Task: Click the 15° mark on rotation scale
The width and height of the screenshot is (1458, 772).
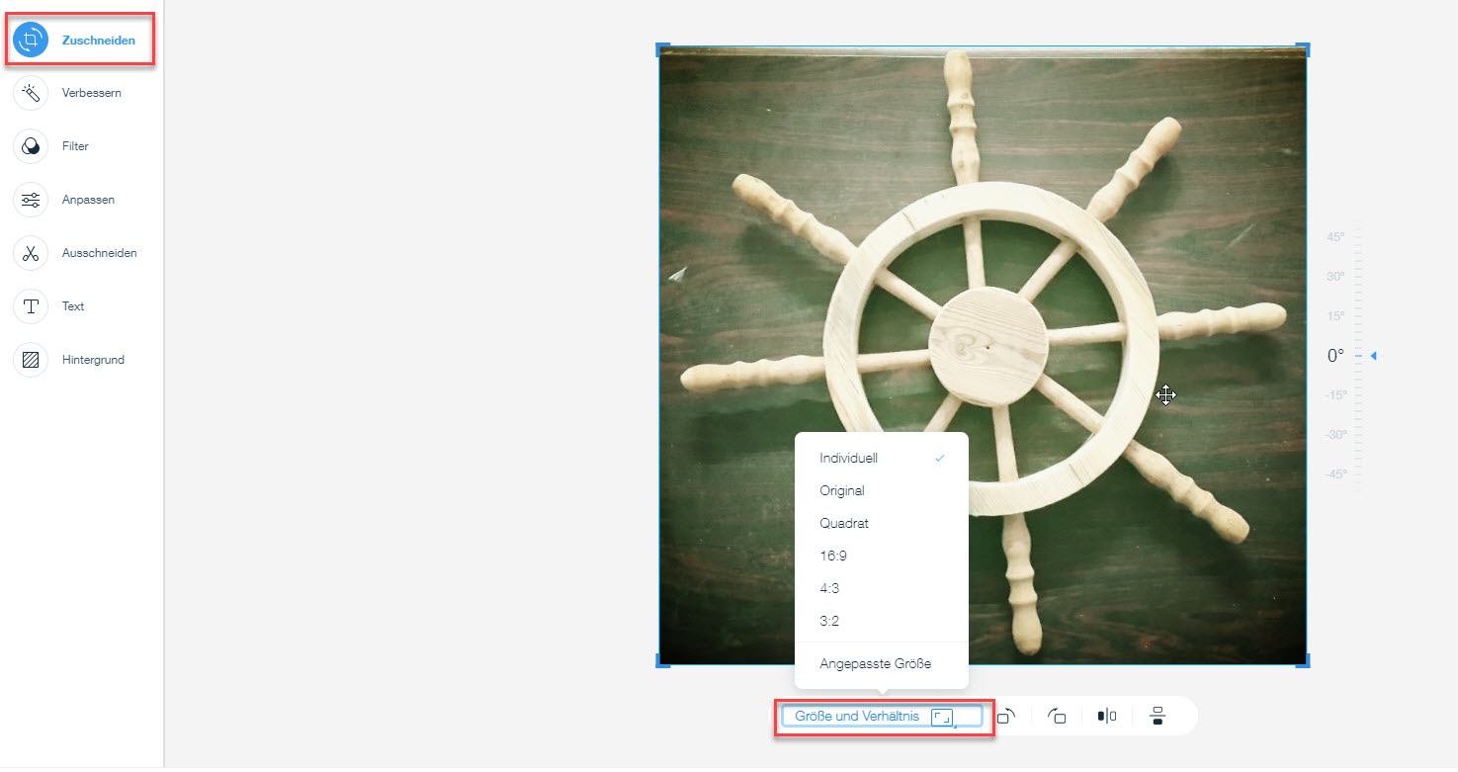Action: pyautogui.click(x=1335, y=316)
